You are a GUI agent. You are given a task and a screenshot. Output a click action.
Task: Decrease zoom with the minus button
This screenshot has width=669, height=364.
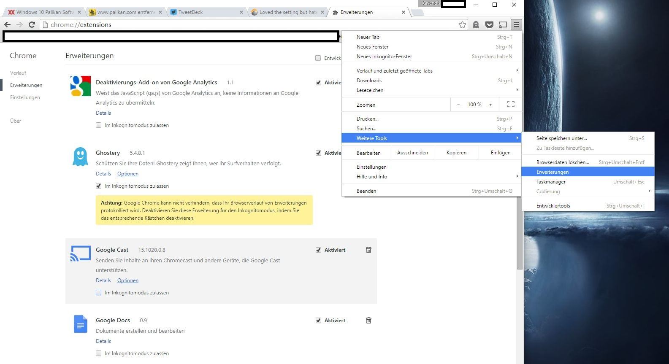(x=458, y=105)
